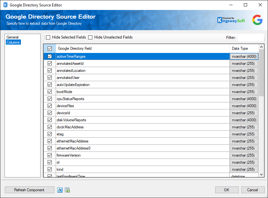The image size is (268, 198).
Task: Uncheck the deviceId checkbox
Action: coord(50,113)
